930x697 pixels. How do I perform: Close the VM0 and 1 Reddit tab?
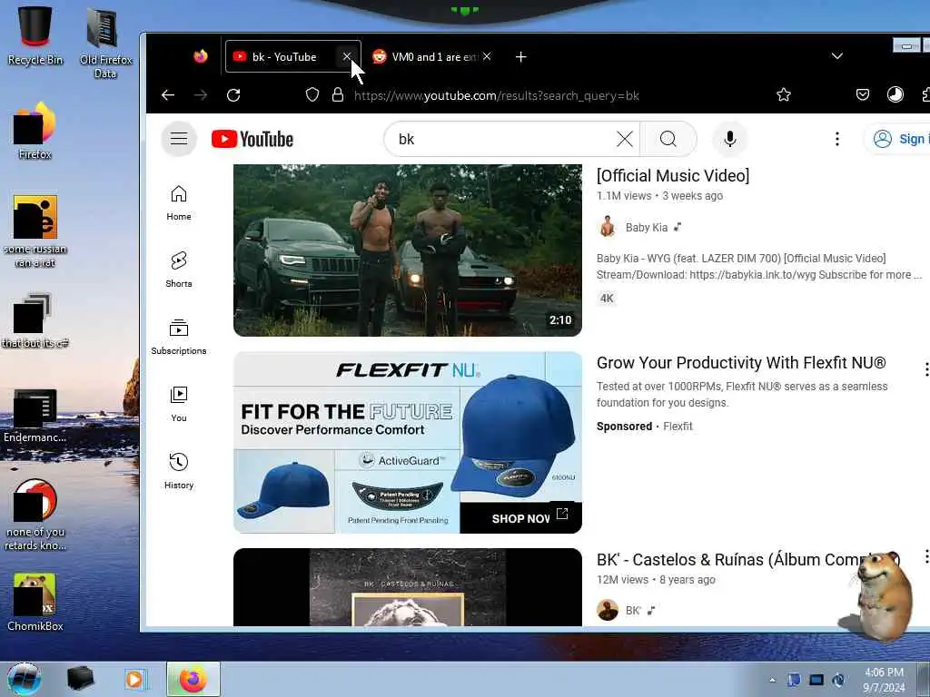pyautogui.click(x=487, y=56)
